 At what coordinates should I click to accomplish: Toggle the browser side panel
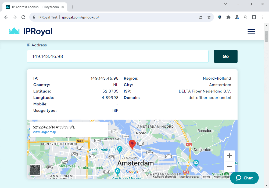click(x=254, y=17)
